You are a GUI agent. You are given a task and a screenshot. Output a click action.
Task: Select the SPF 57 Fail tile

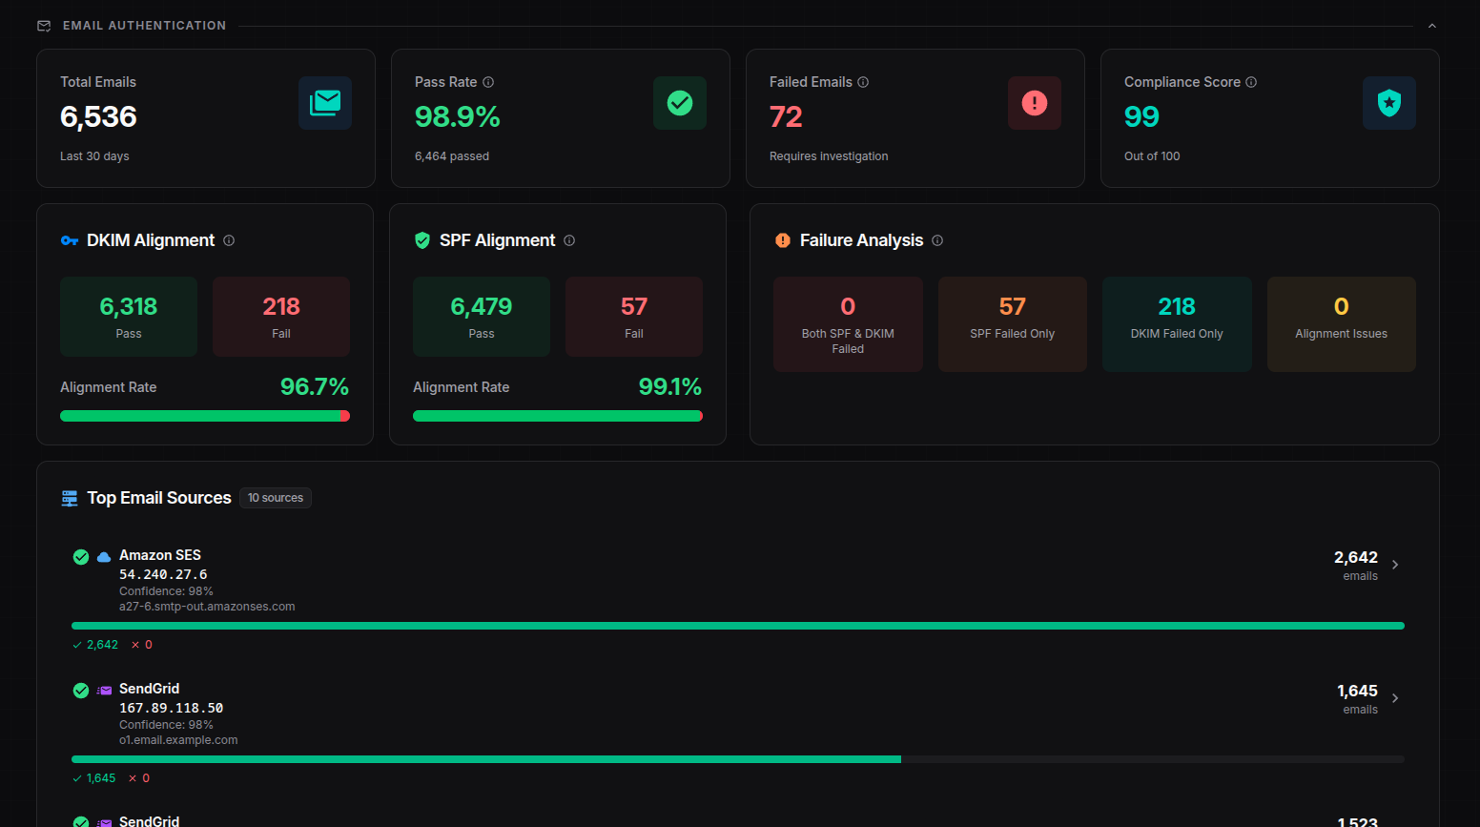[634, 317]
